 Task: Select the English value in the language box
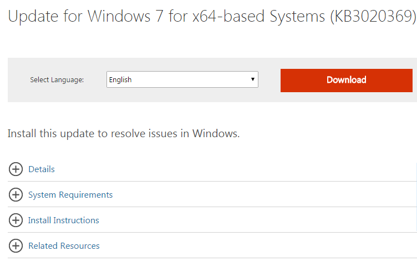click(120, 80)
